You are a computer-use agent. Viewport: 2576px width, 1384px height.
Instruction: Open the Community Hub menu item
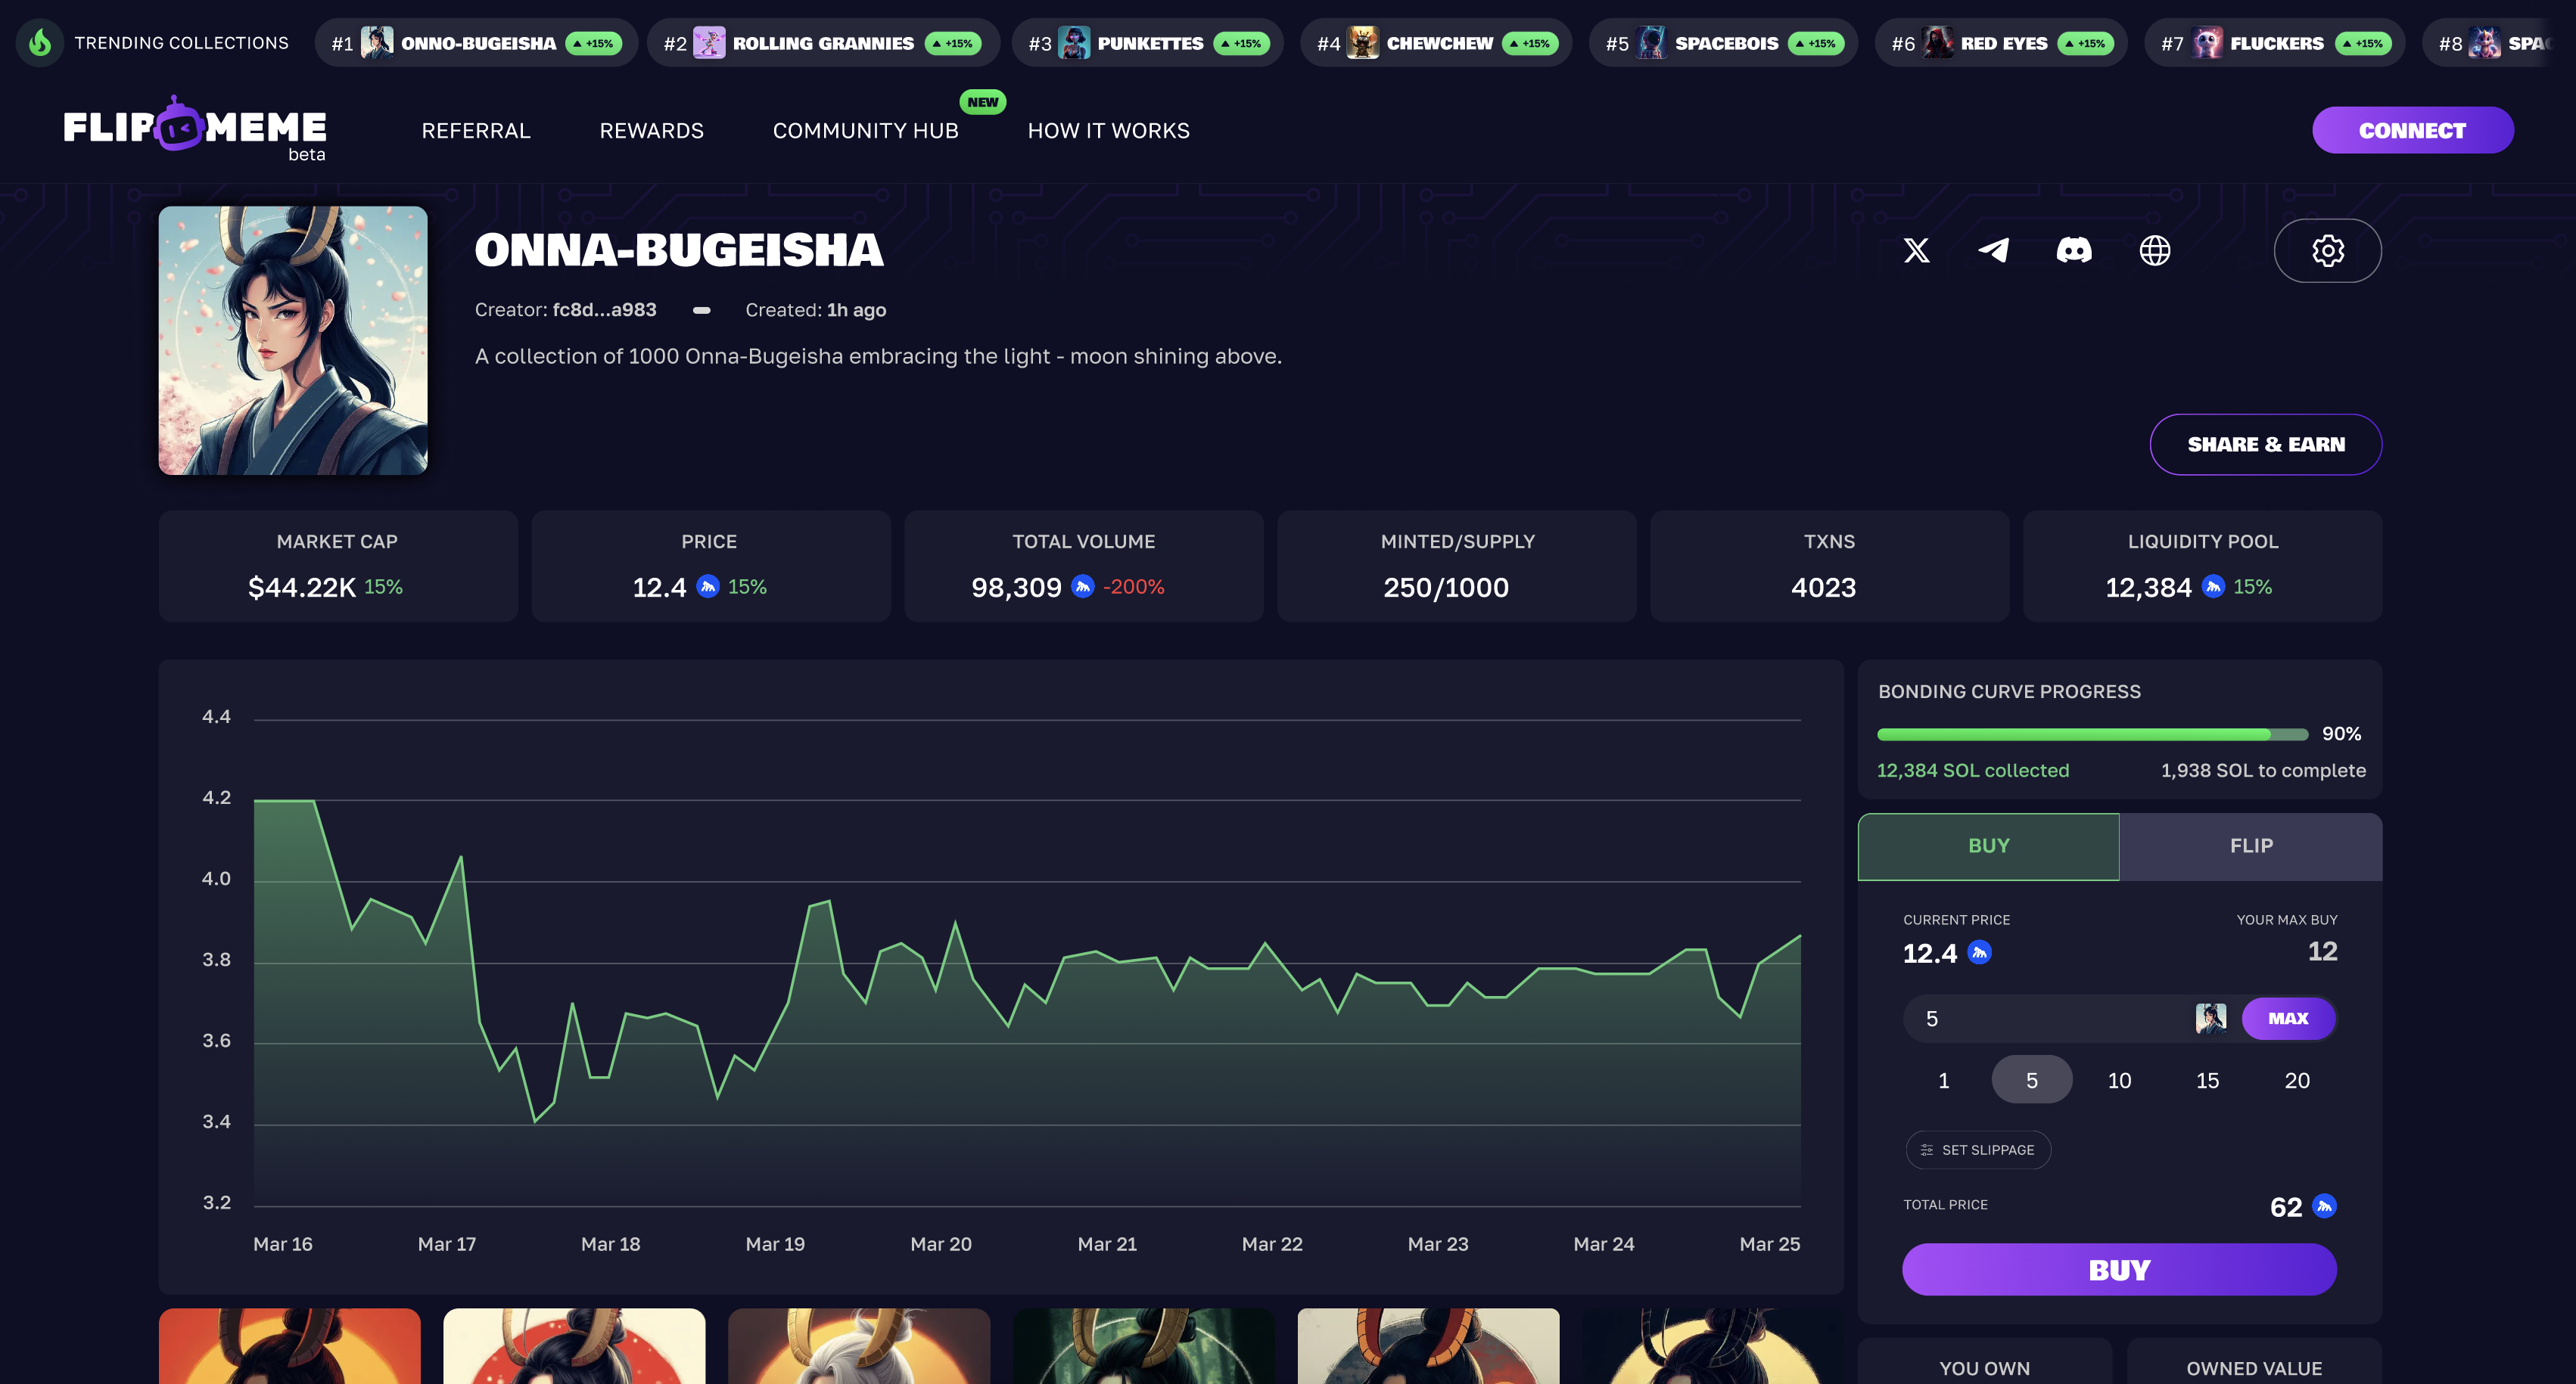coord(865,131)
